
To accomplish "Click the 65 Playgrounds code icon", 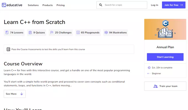I will 78,32.
